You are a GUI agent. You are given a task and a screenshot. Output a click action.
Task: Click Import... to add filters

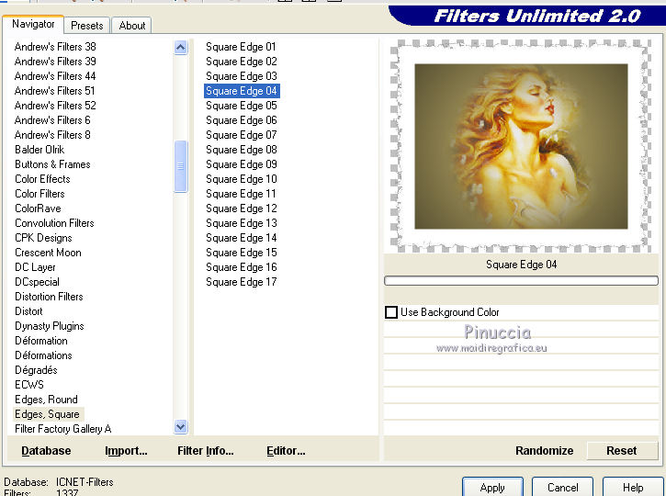126,451
